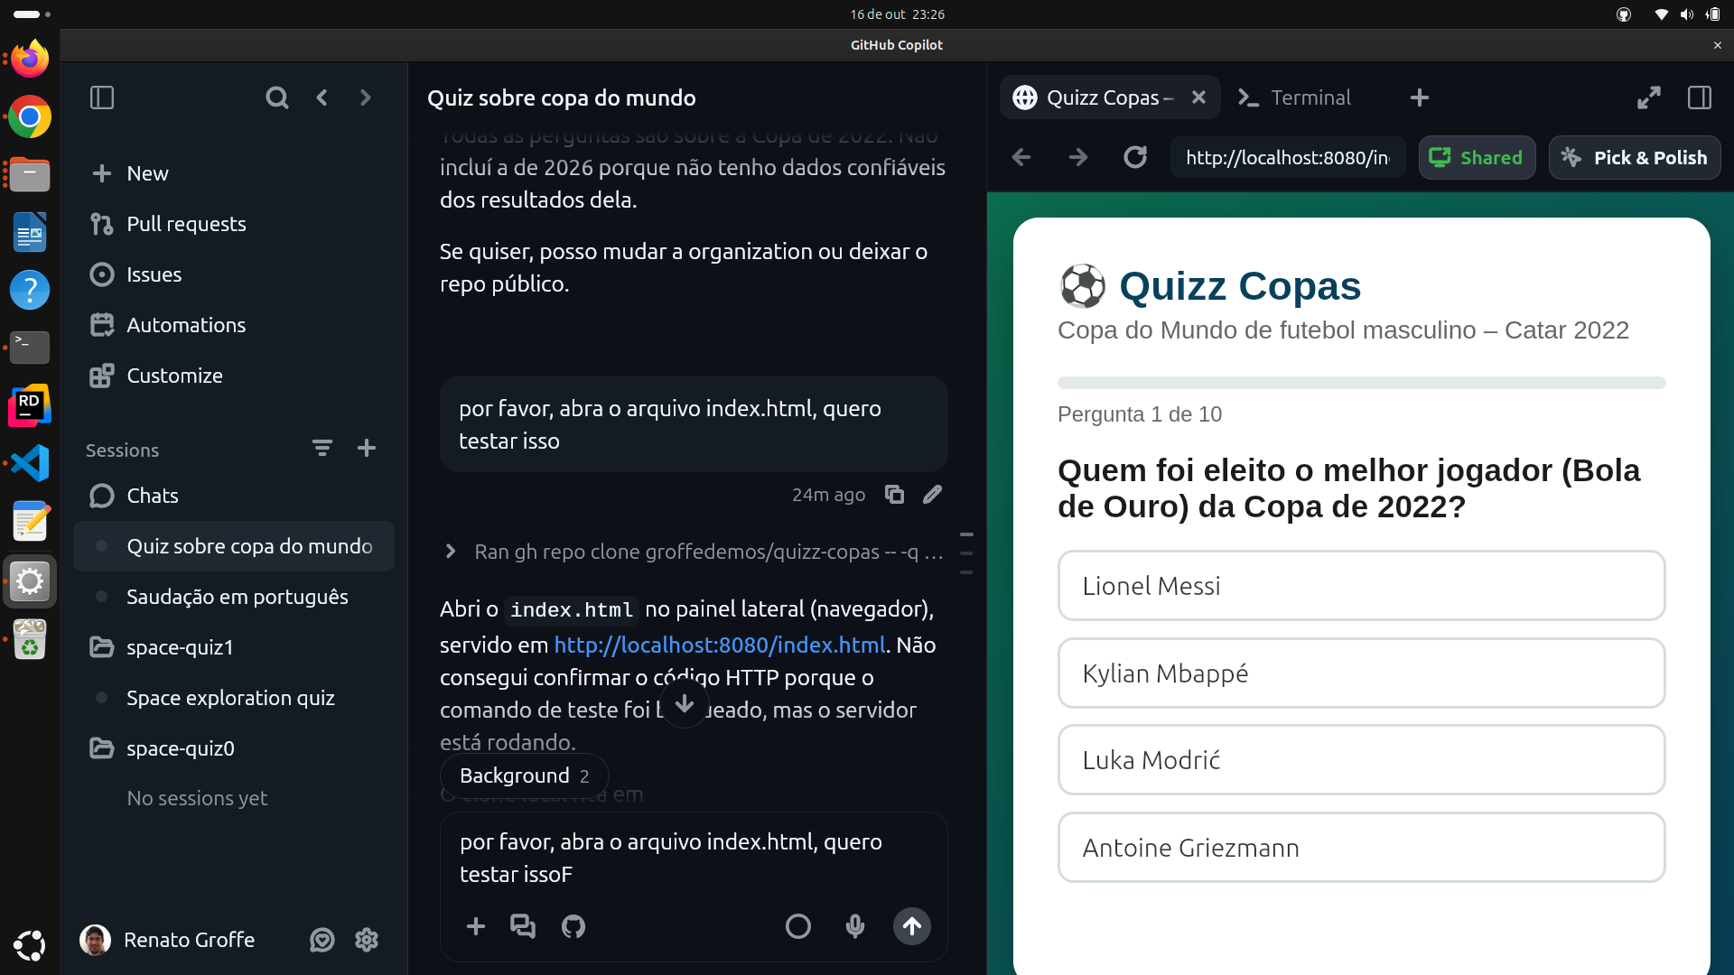This screenshot has width=1734, height=975.
Task: Open Chats
Action: tap(234, 496)
